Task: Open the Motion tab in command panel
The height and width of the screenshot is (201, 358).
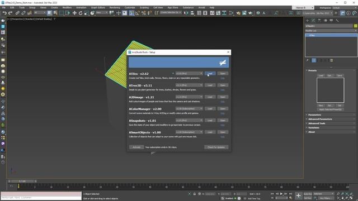Action: point(326,21)
